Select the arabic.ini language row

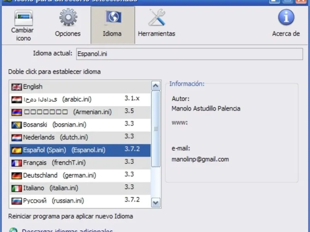click(x=80, y=99)
